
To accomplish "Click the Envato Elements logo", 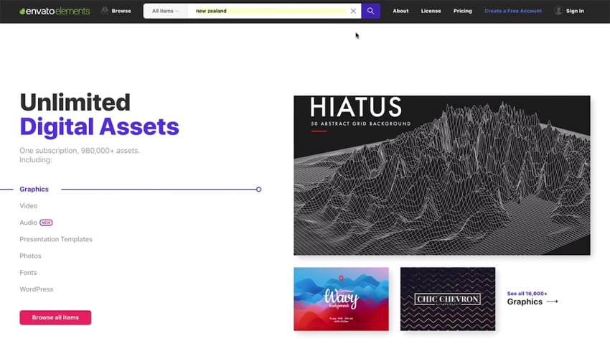I will (x=55, y=11).
